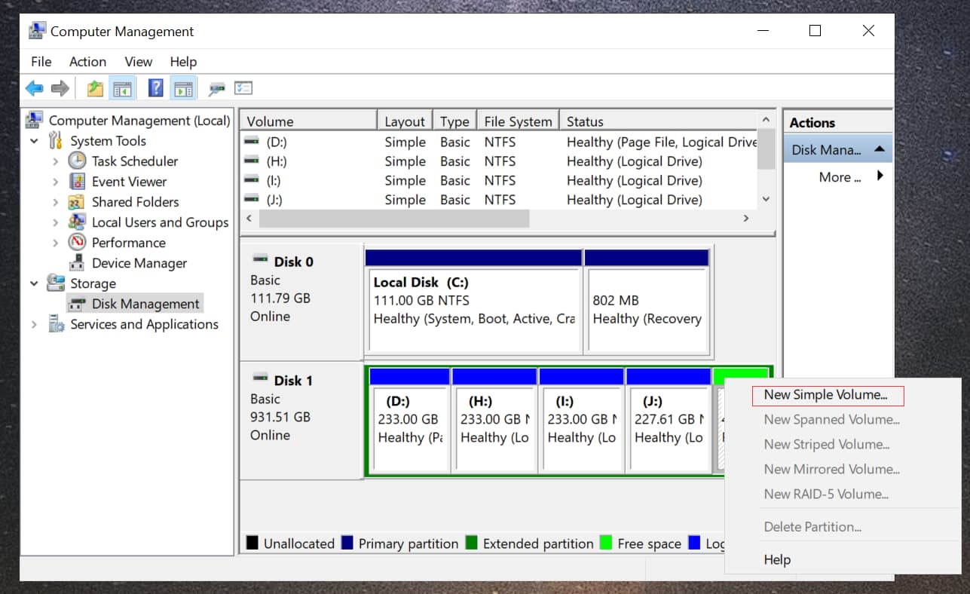Collapse the Storage node
Screen dimensions: 970x594
pos(34,283)
